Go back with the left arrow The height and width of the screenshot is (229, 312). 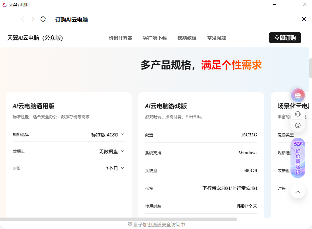coord(23,19)
